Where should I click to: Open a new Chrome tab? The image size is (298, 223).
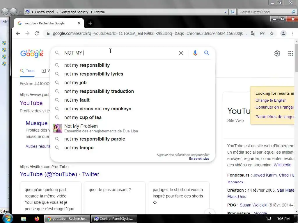pyautogui.click(x=90, y=23)
